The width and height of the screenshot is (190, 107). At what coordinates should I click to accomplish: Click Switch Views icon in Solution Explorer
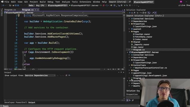(x=134, y=13)
